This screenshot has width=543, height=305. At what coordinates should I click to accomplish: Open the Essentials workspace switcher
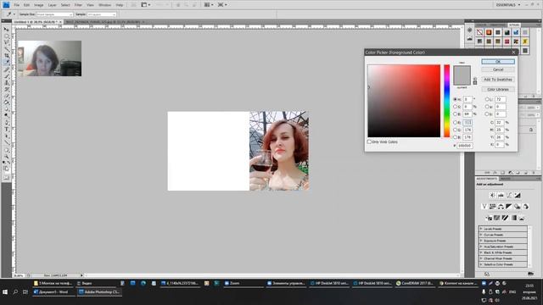click(508, 5)
